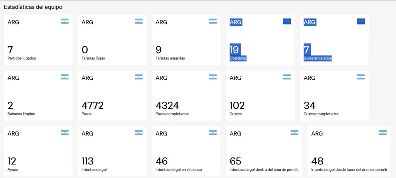Click the highlighted flag on Goles encajados card
Image resolution: width=396 pixels, height=178 pixels.
pos(361,22)
